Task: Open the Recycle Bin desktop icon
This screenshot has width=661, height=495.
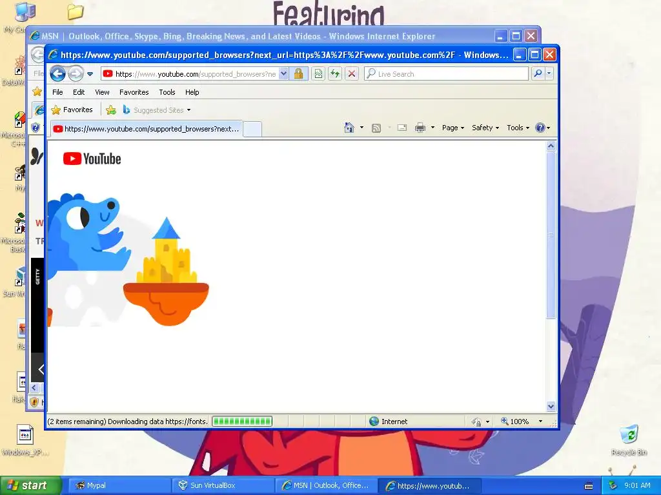Action: pyautogui.click(x=629, y=440)
